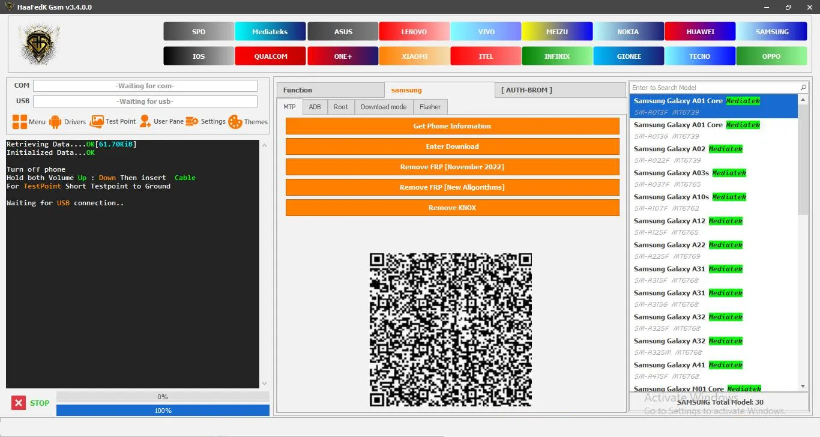Open the Test Point icon
Screen dimensions: 820x437
point(97,121)
